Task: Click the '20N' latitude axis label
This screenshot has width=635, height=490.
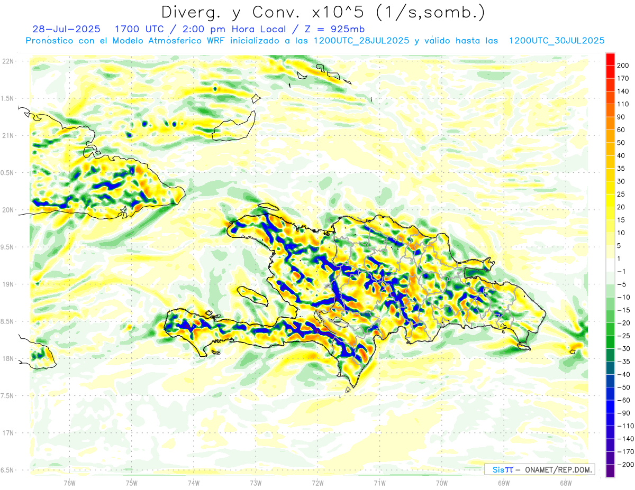Action: (8, 210)
